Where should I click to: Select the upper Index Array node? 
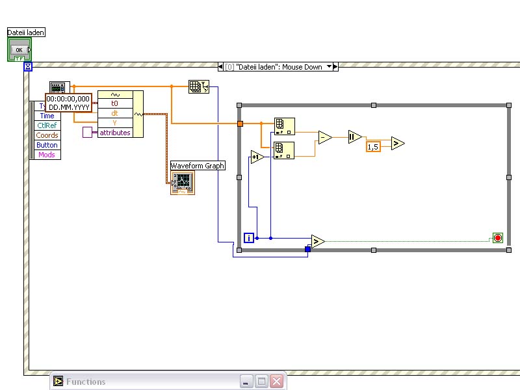coord(284,126)
